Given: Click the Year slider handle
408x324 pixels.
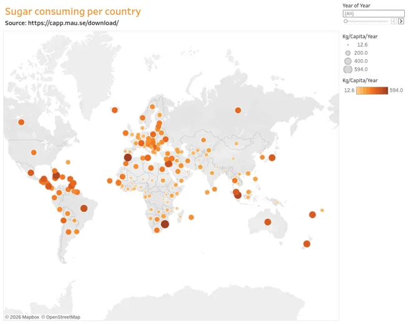Looking at the screenshot, I should click(346, 21).
